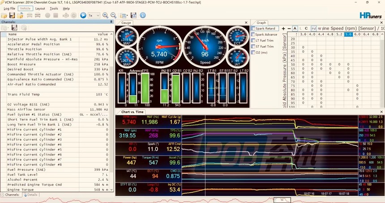This screenshot has height=203, width=385.
Task: Select the LT Fuel Trim graph
Action: (262, 40)
